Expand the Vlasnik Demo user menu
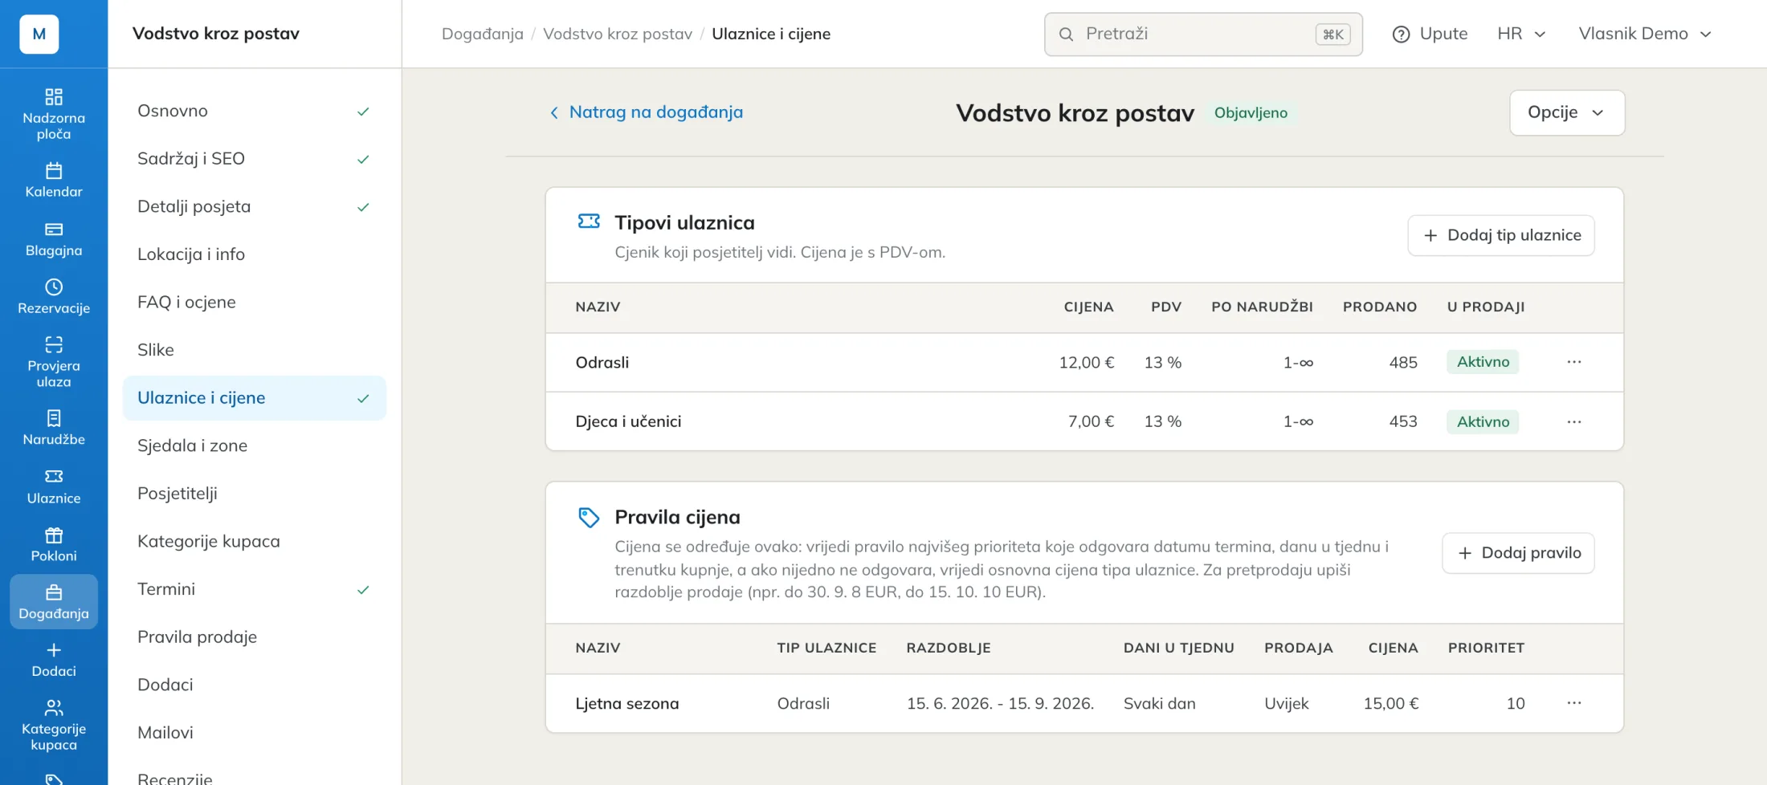1767x785 pixels. (1645, 34)
